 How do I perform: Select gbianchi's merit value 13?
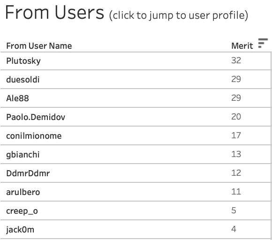tap(236, 154)
